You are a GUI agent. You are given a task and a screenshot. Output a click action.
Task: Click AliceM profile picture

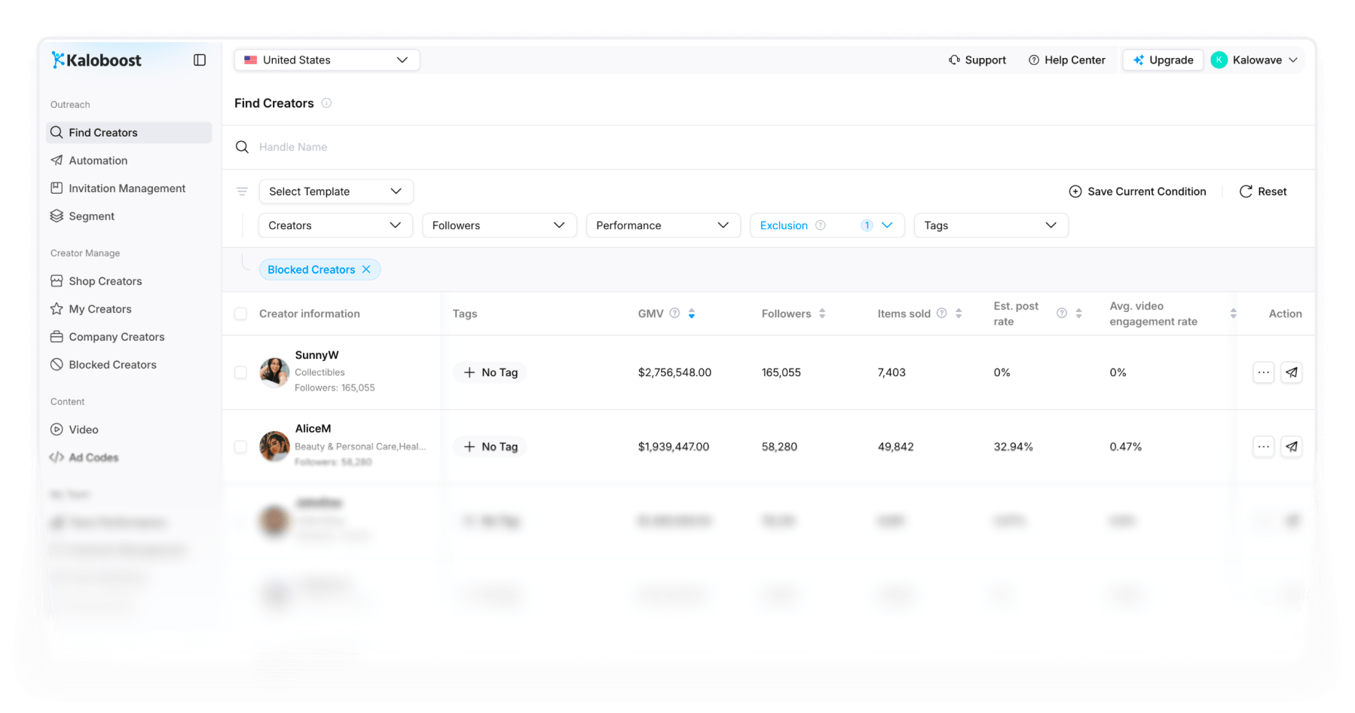click(x=274, y=447)
